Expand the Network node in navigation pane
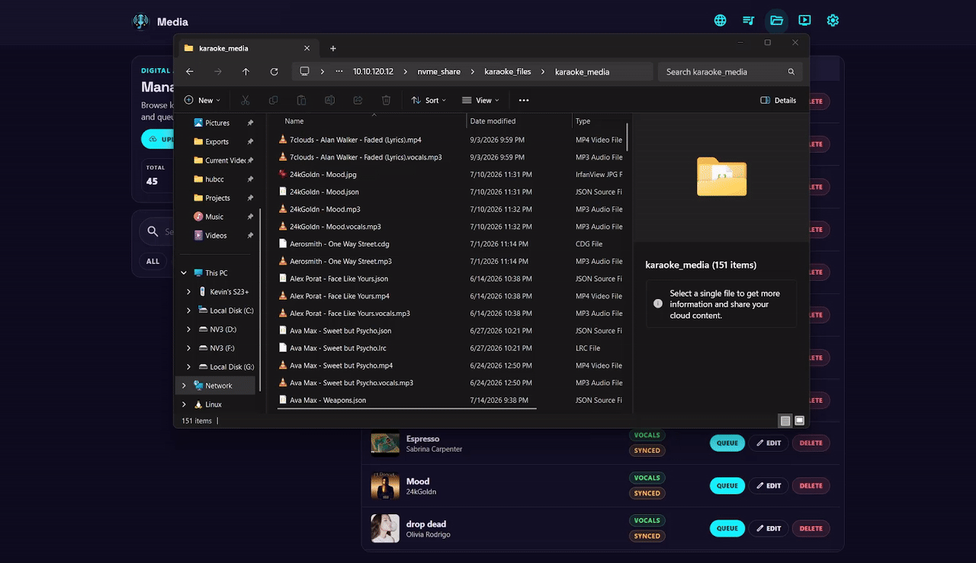This screenshot has width=976, height=563. coord(184,385)
